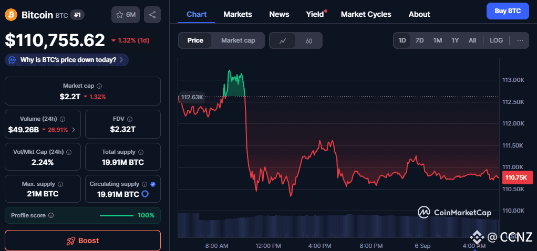Click the Profile score progress bar
537x251 pixels.
(x=117, y=215)
